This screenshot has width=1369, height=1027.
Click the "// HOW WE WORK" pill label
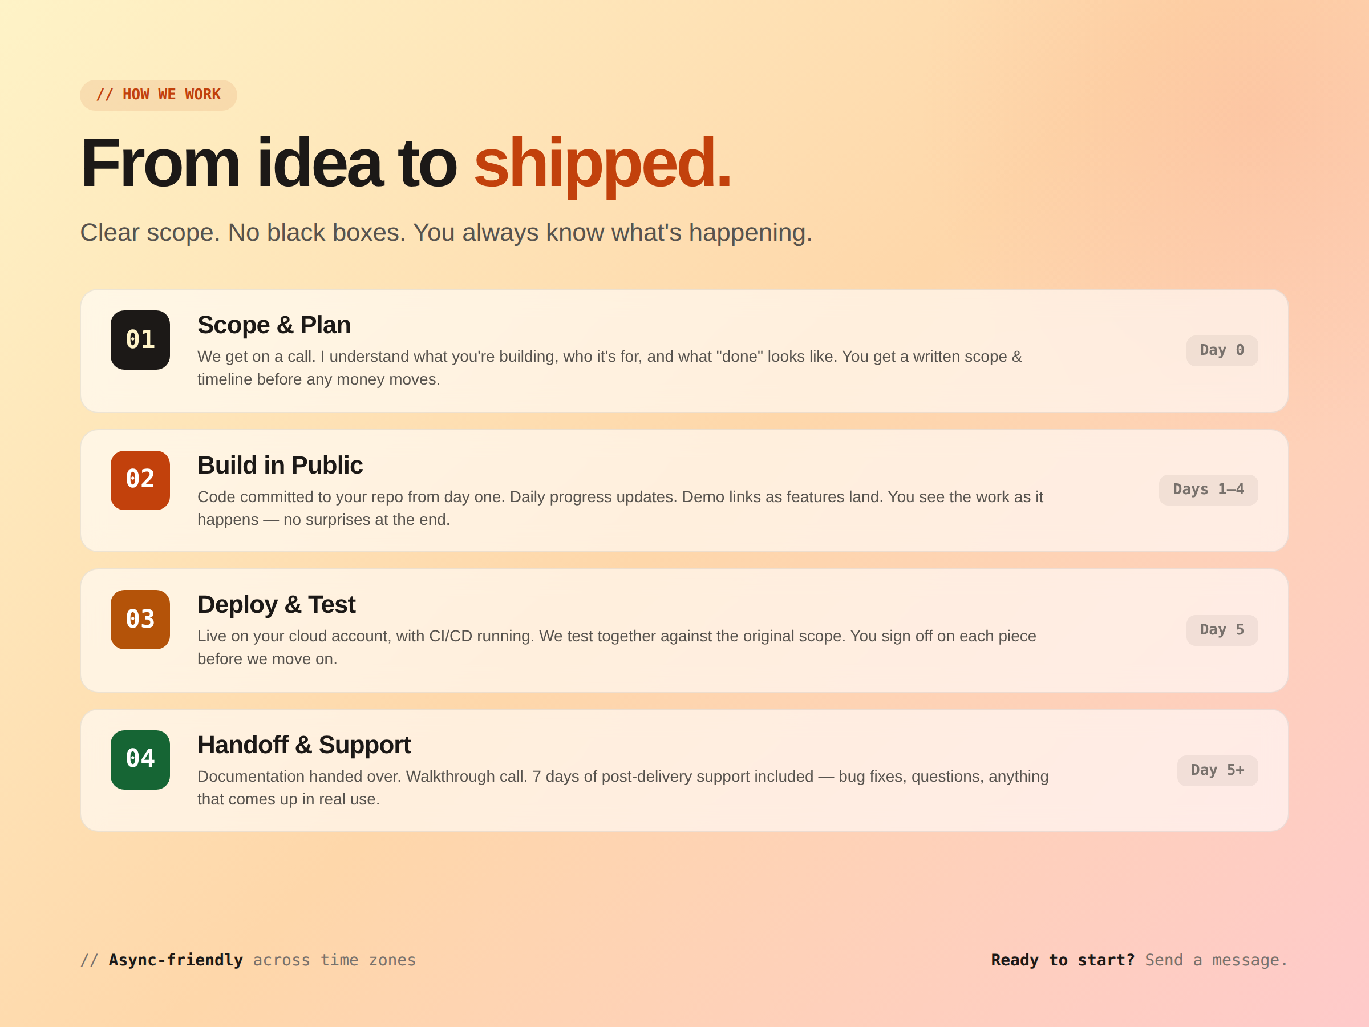point(159,95)
